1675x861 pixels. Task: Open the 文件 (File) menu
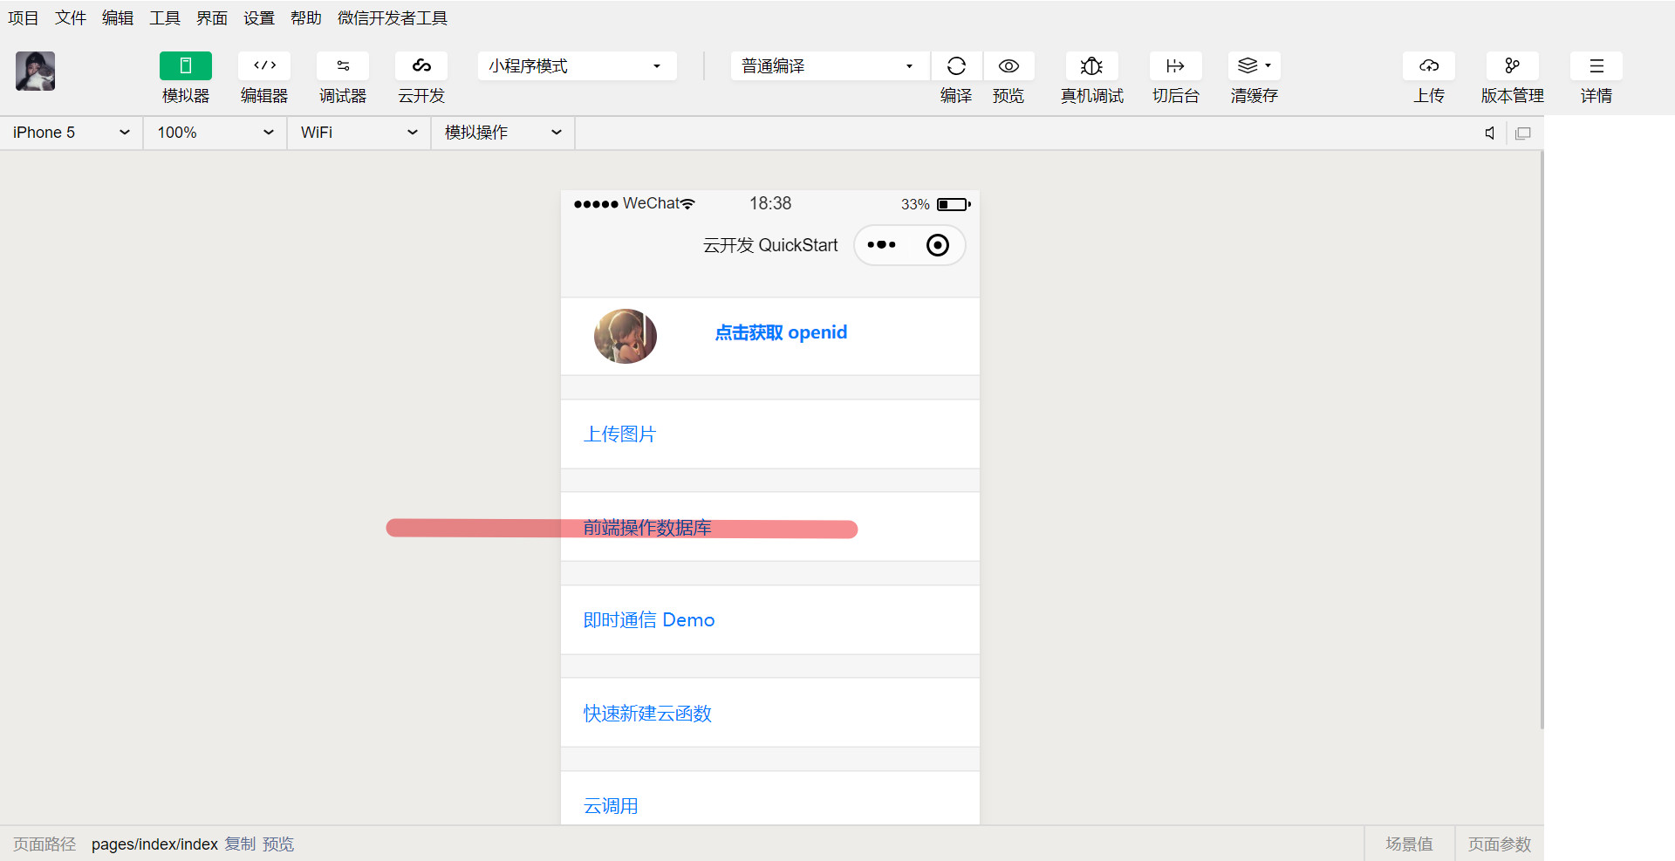pos(71,18)
